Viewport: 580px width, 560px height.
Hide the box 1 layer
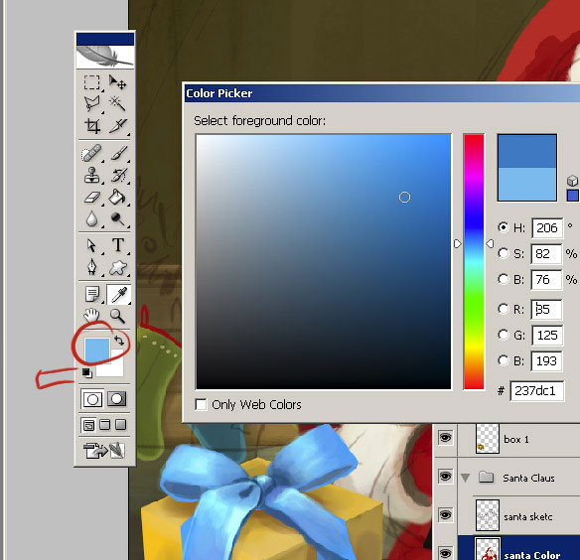point(445,438)
